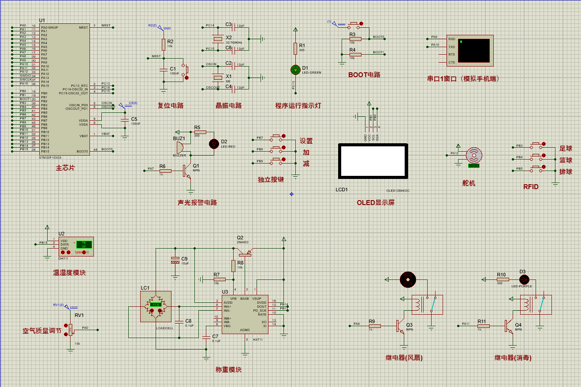
Task: Select transistor Q2 2N4403
Action: [x=245, y=253]
